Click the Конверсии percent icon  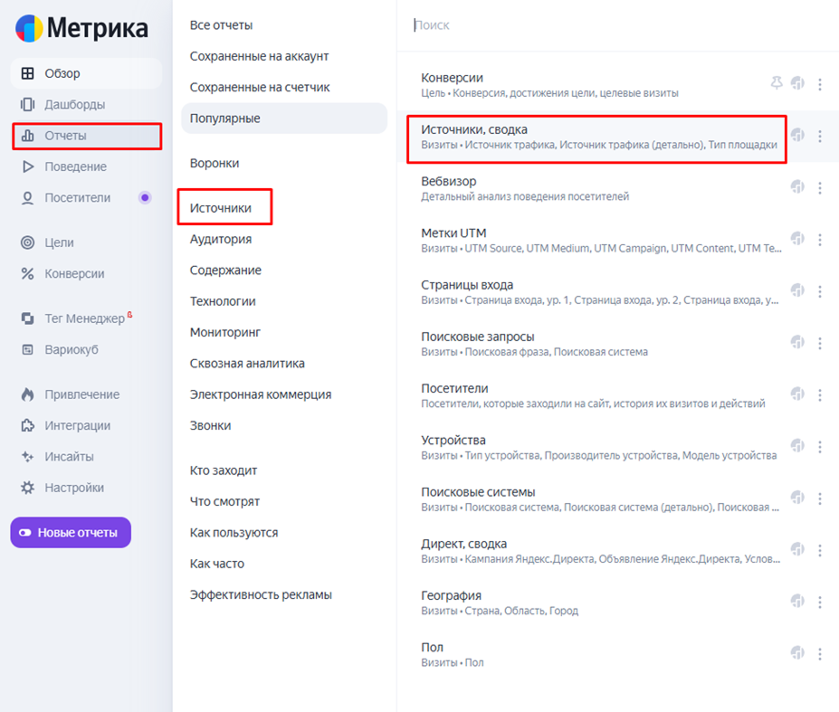(28, 274)
